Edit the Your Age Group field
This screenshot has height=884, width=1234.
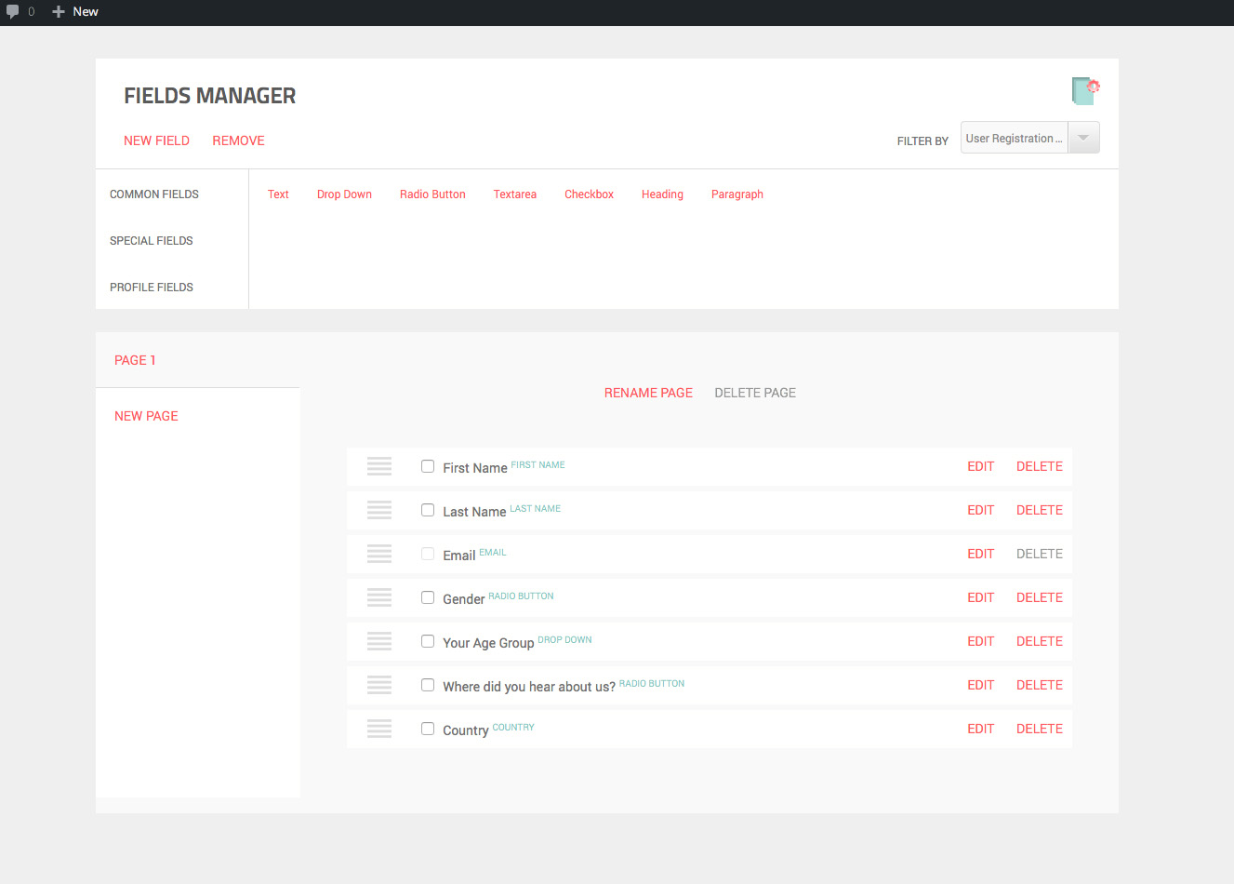click(980, 641)
